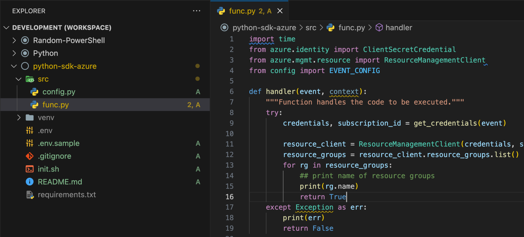
Task: Expand the Random-PowerShell workspace folder
Action: coord(14,40)
